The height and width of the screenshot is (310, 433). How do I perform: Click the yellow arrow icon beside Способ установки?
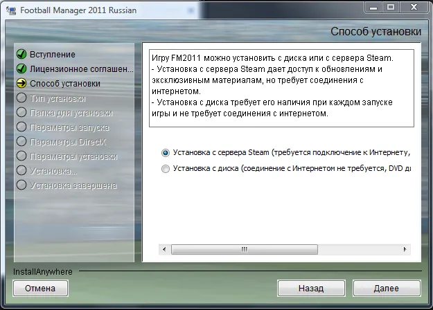click(x=21, y=83)
